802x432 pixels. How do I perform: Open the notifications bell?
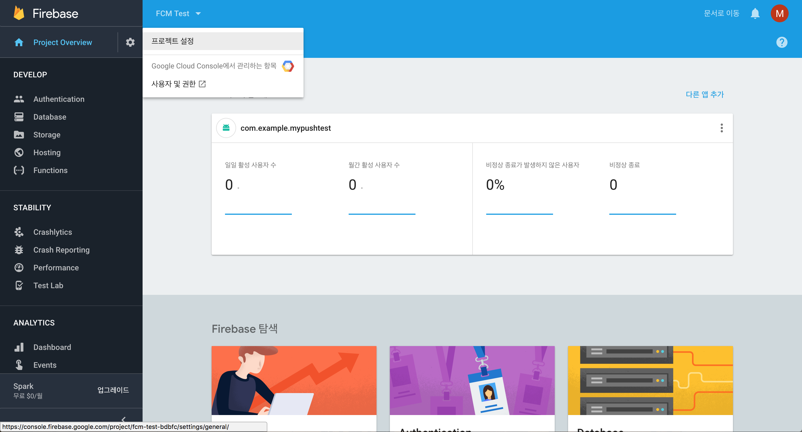[x=755, y=13]
